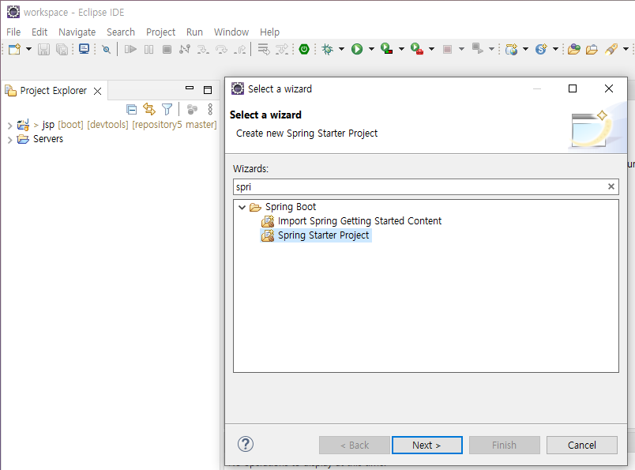
Task: Open the terminal console toolbar icon
Action: click(x=84, y=49)
